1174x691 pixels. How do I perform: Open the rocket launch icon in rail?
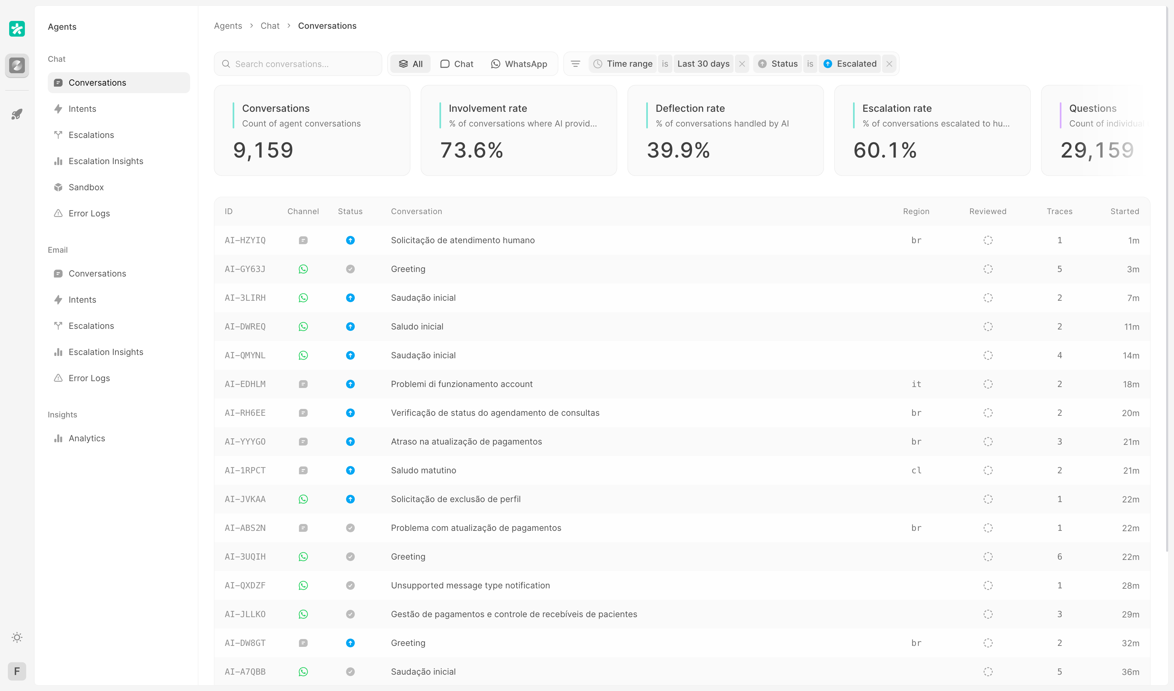point(17,114)
